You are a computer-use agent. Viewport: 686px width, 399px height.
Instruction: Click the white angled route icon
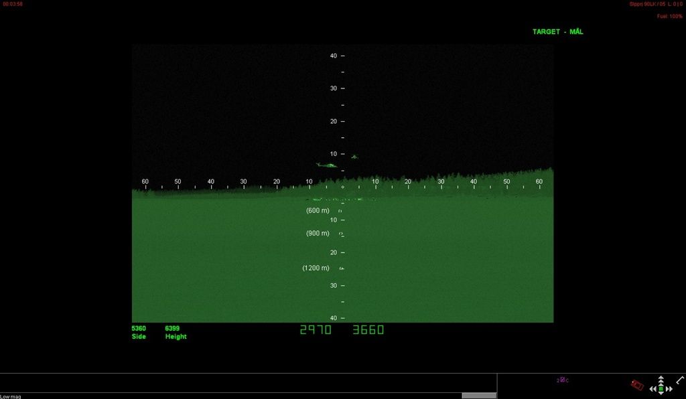coord(680,380)
